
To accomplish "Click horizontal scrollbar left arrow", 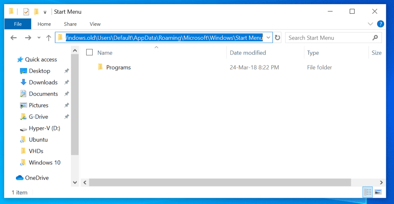I will click(x=85, y=182).
